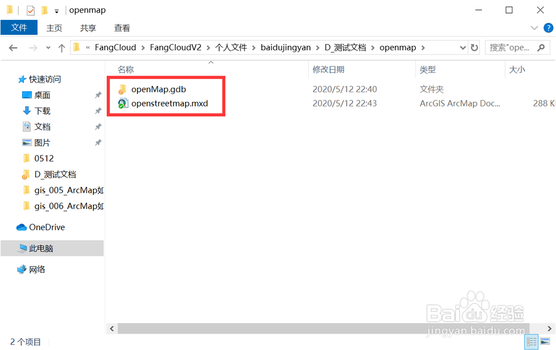Click the horizontal scrollbar left arrow
The width and height of the screenshot is (556, 350).
point(112,328)
